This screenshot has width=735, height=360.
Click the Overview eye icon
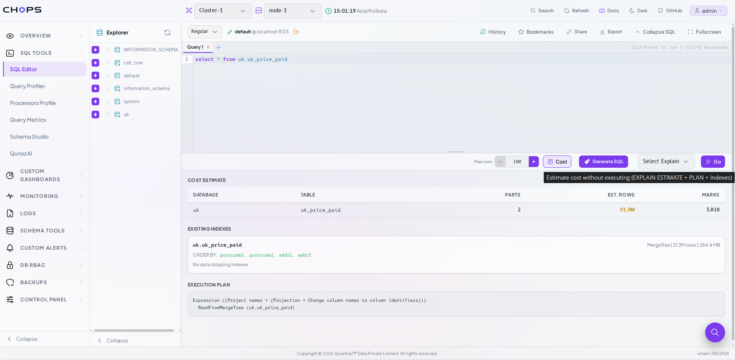[x=10, y=36]
